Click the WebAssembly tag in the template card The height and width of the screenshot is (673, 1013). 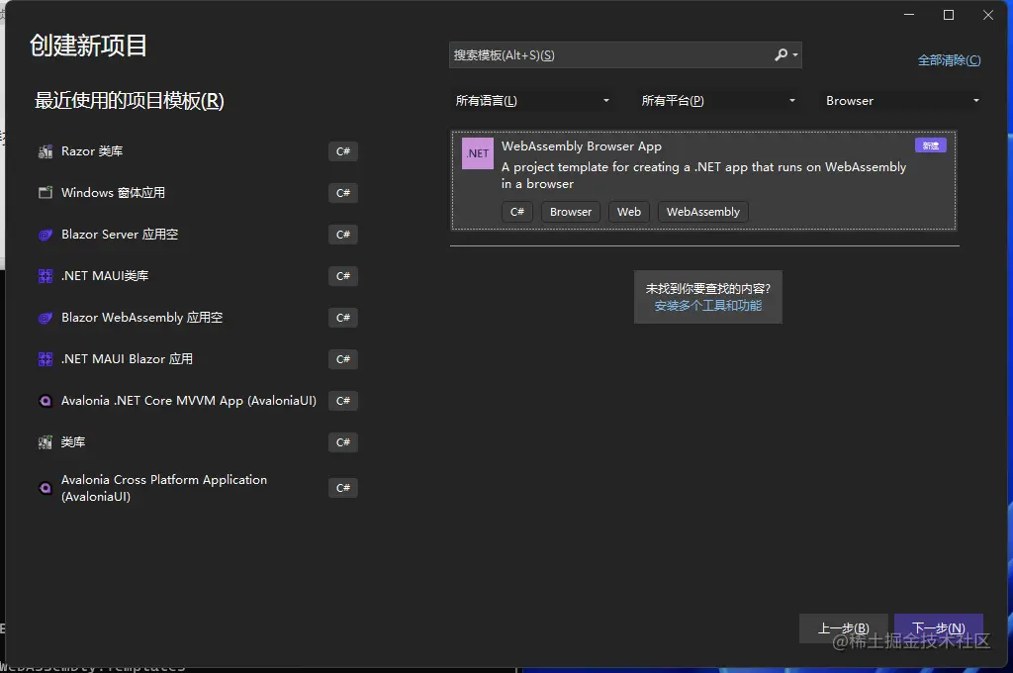click(703, 212)
